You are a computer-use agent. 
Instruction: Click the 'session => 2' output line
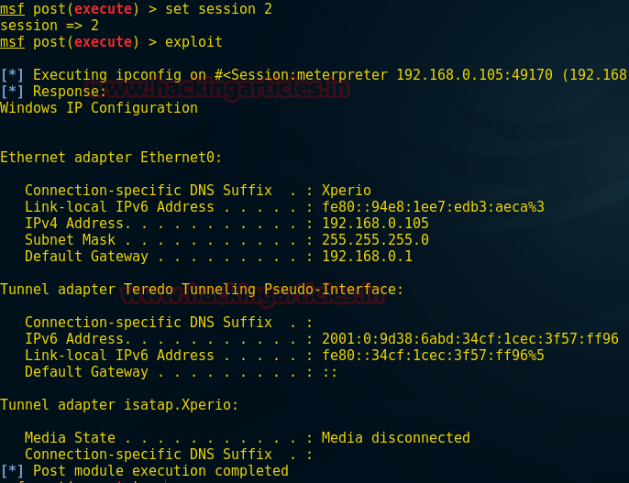[50, 26]
